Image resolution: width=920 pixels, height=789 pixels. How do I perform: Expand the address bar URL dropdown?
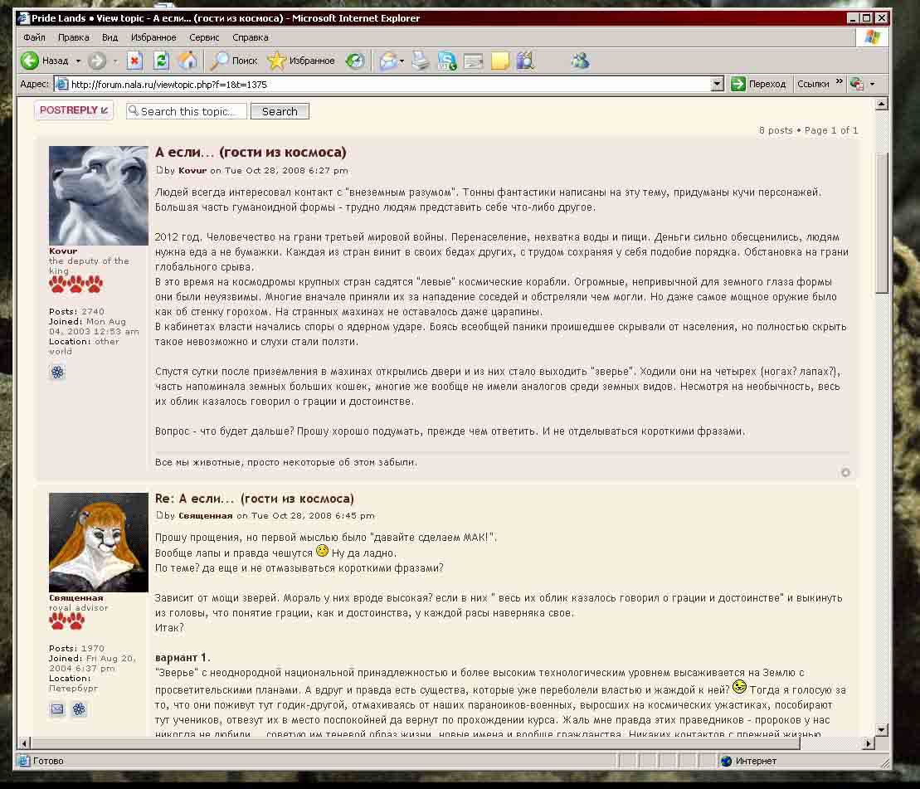718,84
